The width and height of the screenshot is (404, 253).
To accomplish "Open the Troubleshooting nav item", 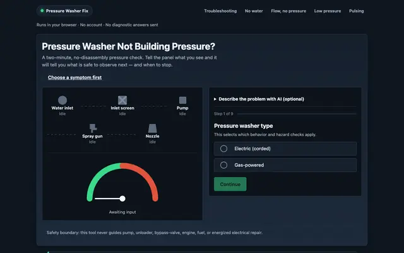I will pos(220,11).
